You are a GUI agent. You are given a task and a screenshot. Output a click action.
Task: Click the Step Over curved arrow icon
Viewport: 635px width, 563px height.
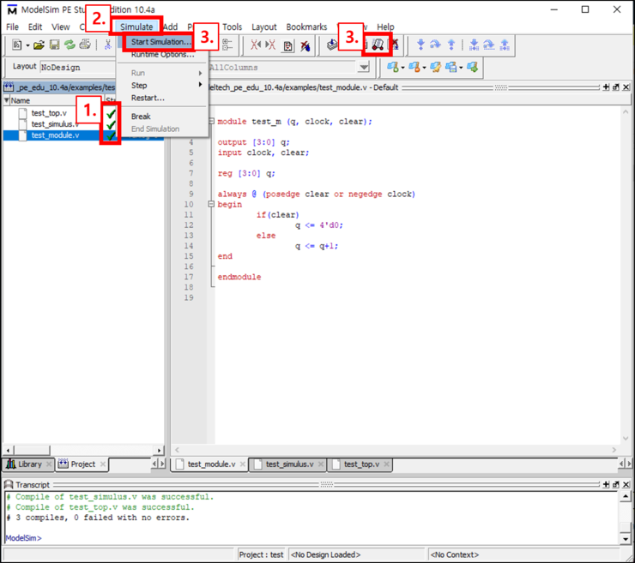tap(435, 45)
